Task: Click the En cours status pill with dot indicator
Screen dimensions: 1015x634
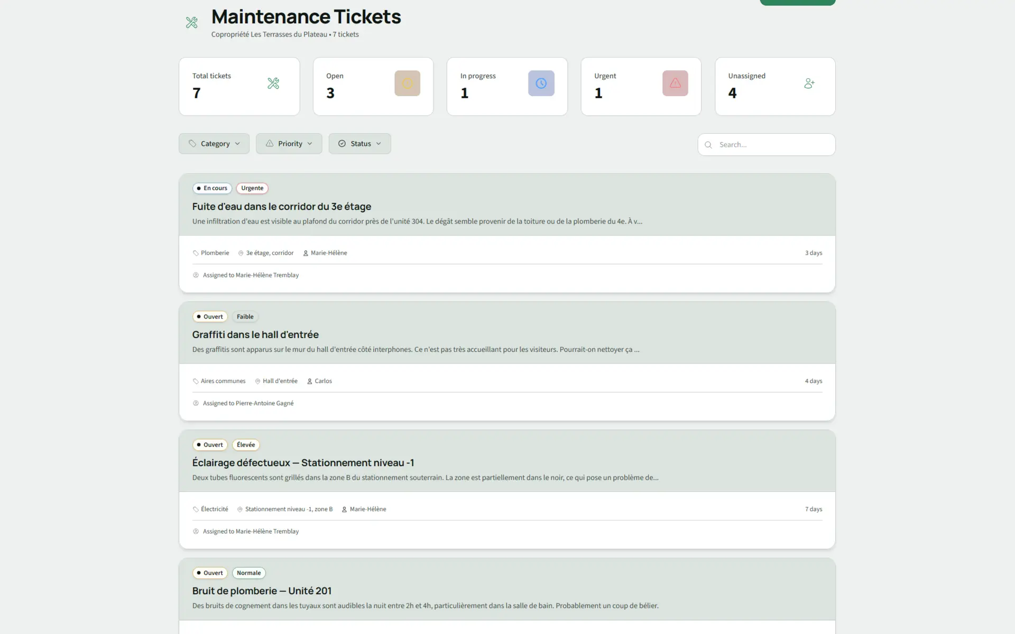Action: (x=212, y=188)
